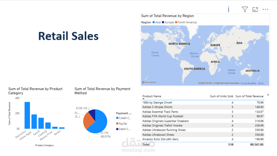Click the Books bar in the chart
Screen dimensions: 277x156
coord(62,128)
